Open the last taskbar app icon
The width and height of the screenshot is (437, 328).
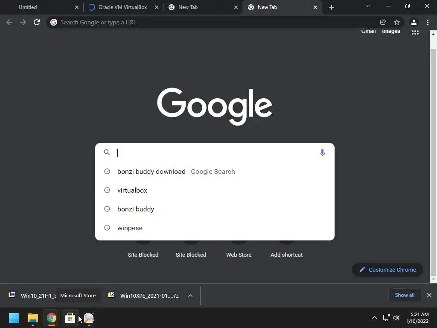coord(89,318)
